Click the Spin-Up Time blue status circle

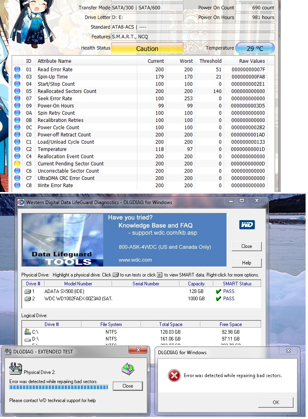[17, 76]
